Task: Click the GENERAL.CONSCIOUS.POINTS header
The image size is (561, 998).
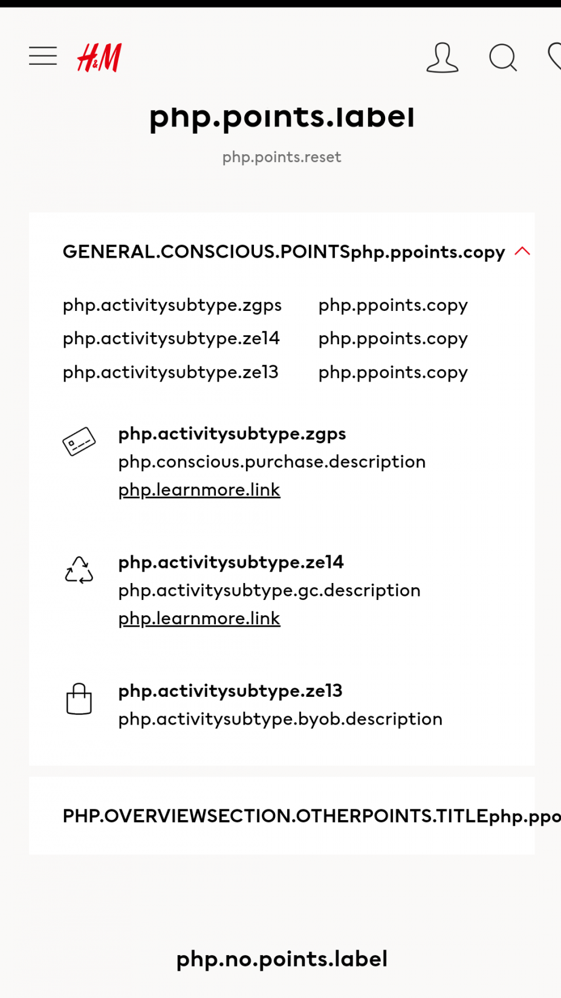Action: (206, 252)
